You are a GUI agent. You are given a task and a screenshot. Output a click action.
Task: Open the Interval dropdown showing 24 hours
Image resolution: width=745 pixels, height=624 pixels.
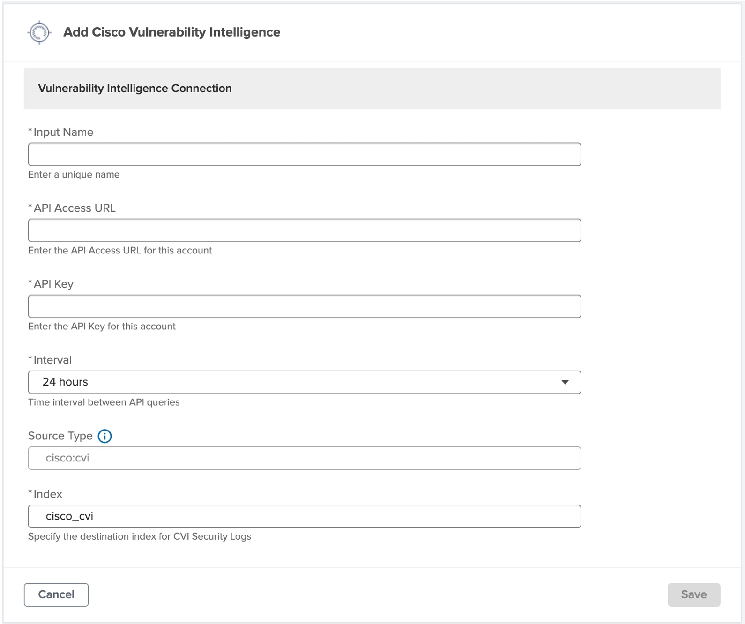(x=304, y=382)
